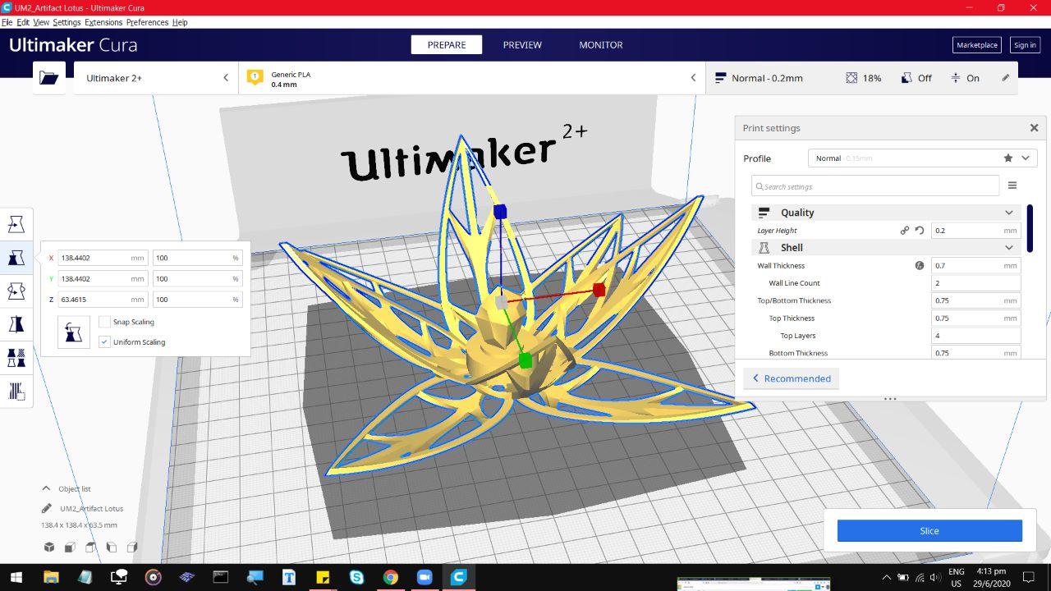The image size is (1051, 591).
Task: Open the Settings menu
Action: (67, 22)
